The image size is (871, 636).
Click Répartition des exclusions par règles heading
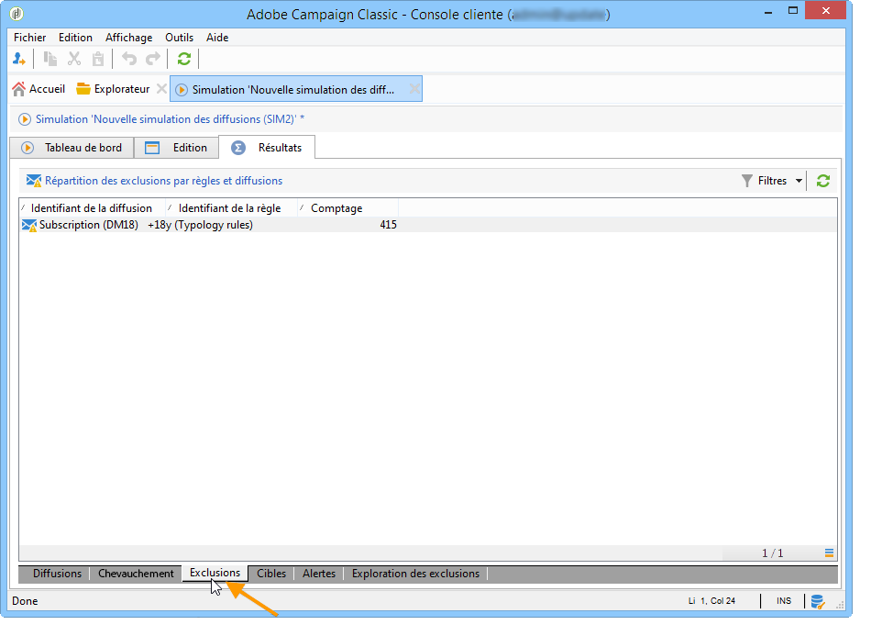pos(163,181)
